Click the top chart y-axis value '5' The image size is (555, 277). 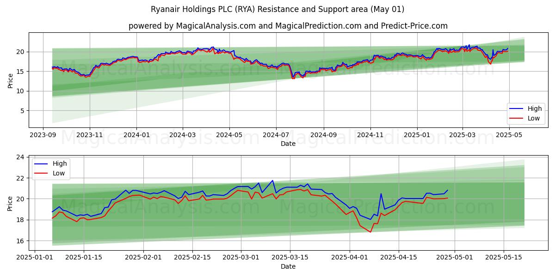pos(23,111)
